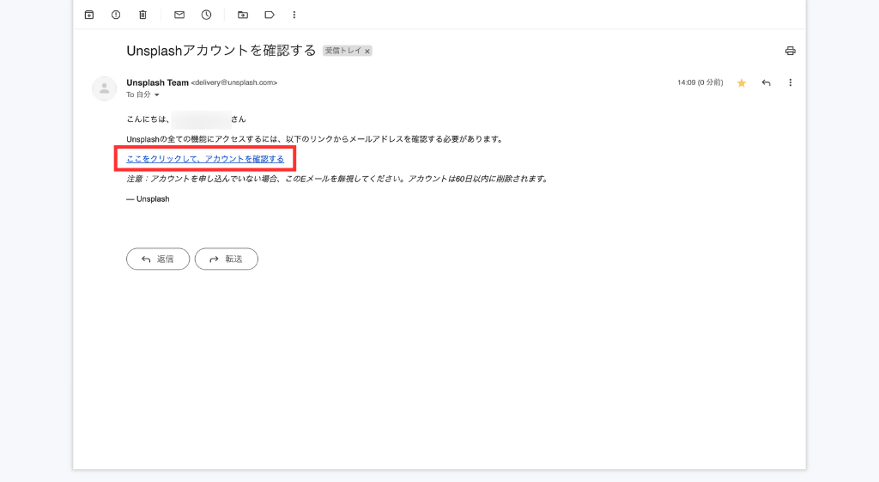Open the account confirmation link

pyautogui.click(x=205, y=159)
